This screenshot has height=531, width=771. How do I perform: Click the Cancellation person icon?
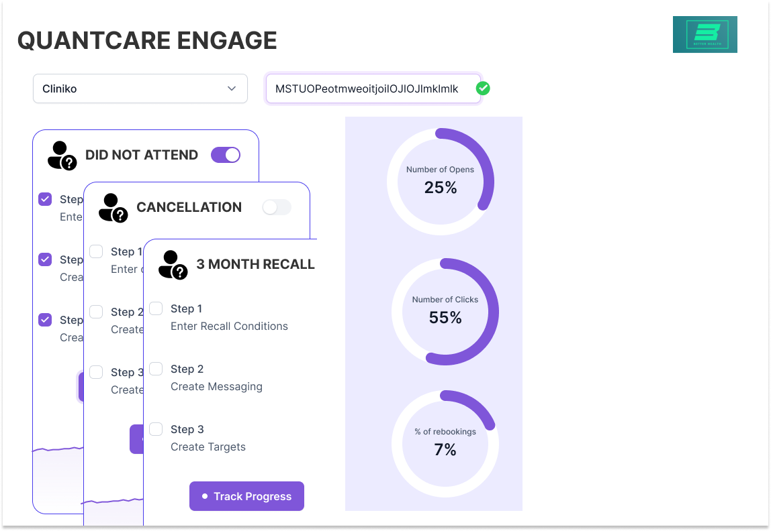113,207
